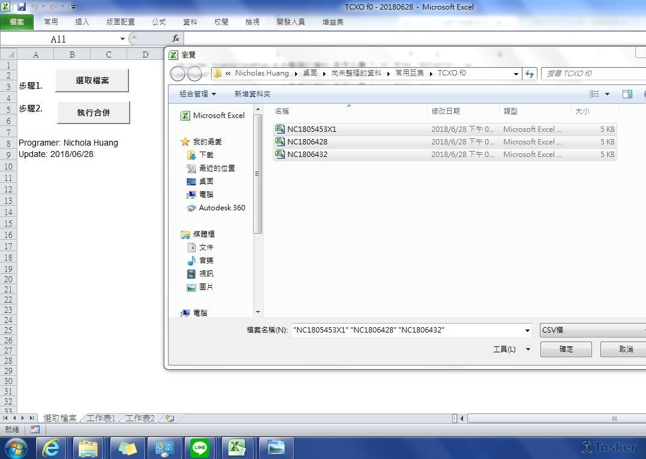Viewport: 646px width, 459px height.
Task: Click the insert new worksheet tab icon
Action: (x=170, y=418)
